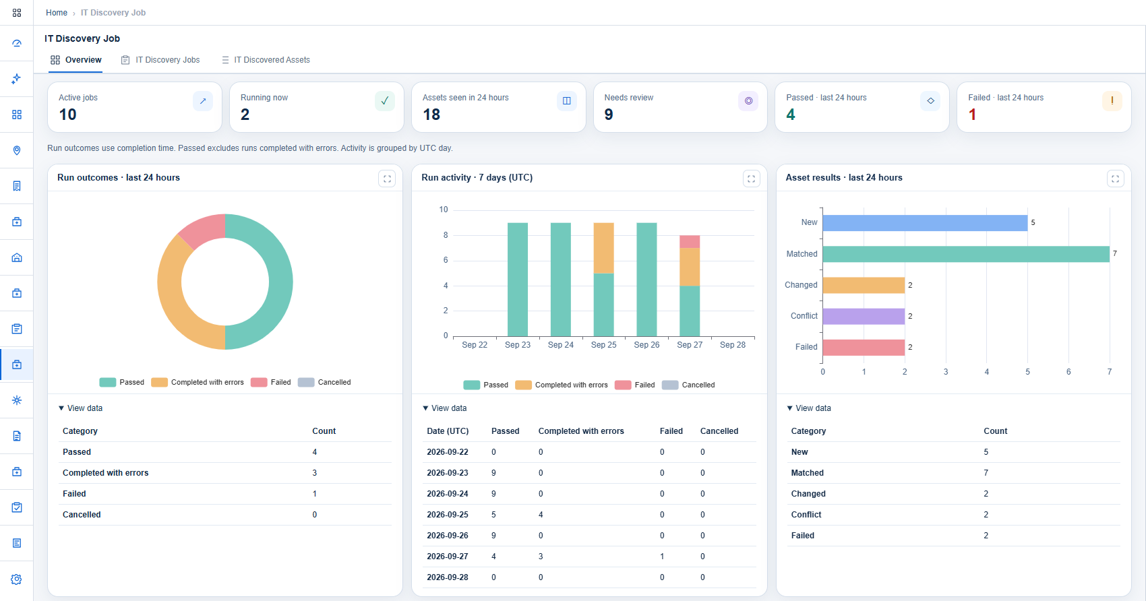Click the columns icon on Assets seen card

coord(567,101)
